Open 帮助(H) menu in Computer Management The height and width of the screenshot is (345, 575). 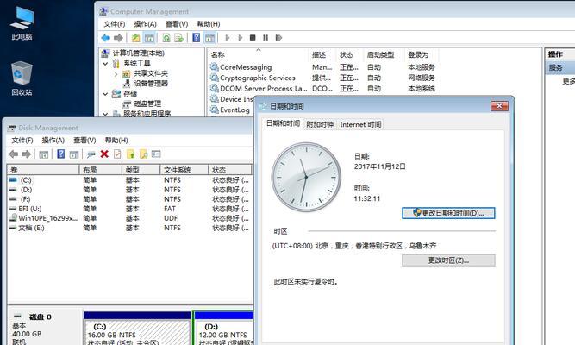click(209, 24)
